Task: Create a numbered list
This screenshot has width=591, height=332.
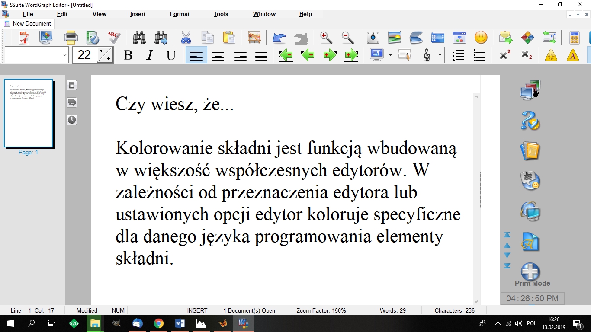Action: 458,55
